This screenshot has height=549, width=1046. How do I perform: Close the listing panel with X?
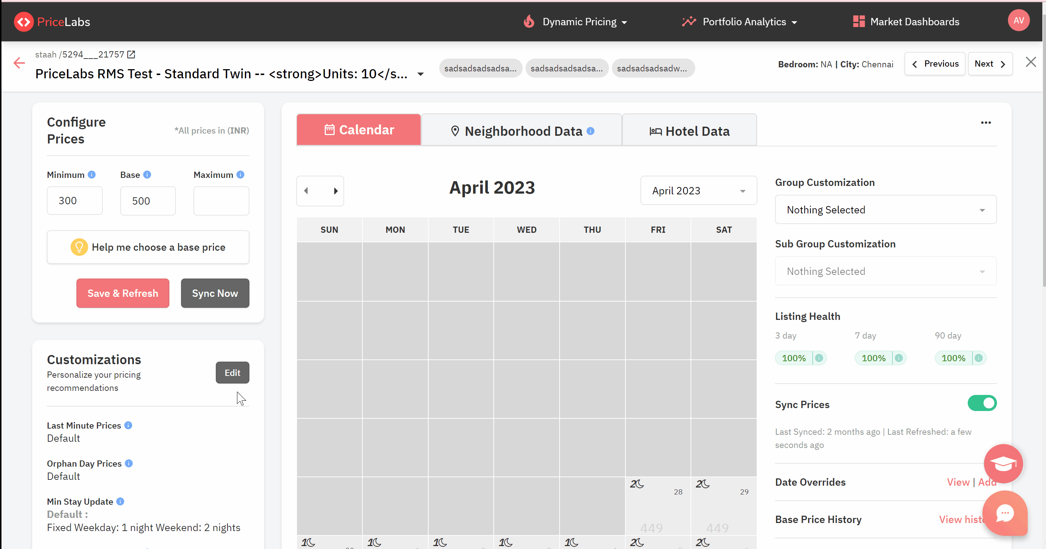[x=1031, y=62]
